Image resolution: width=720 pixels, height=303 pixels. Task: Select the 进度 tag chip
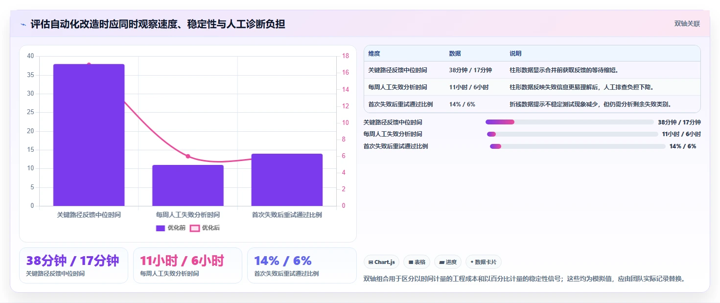point(448,262)
